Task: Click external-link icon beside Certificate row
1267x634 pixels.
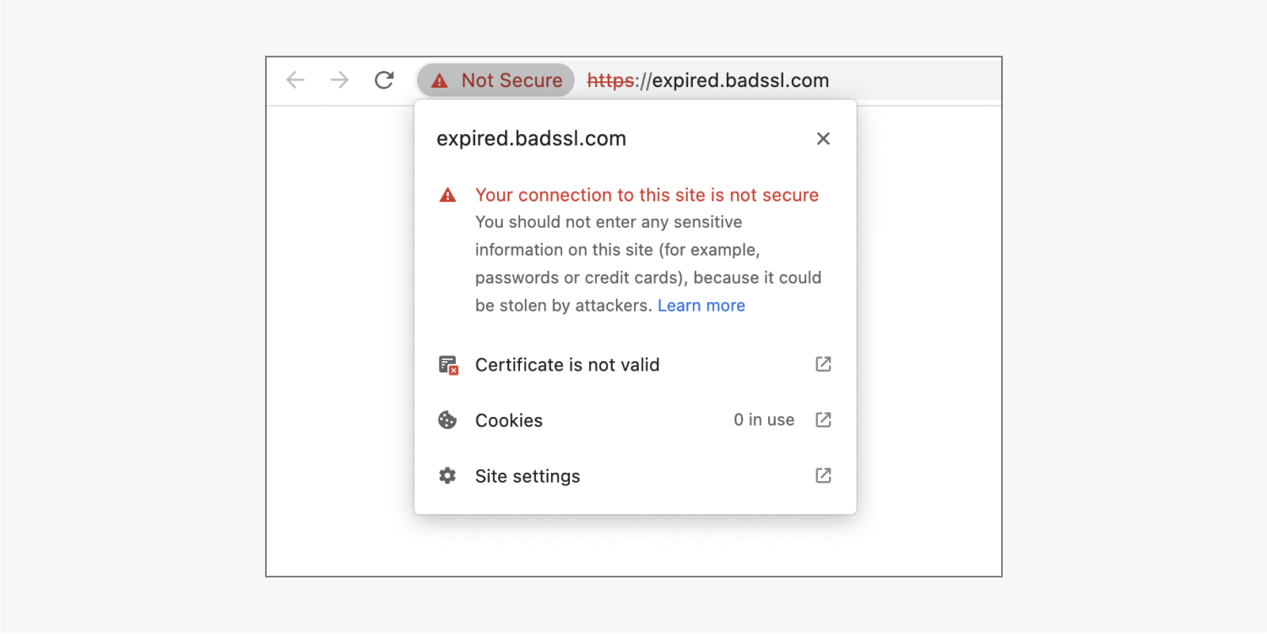Action: (823, 364)
